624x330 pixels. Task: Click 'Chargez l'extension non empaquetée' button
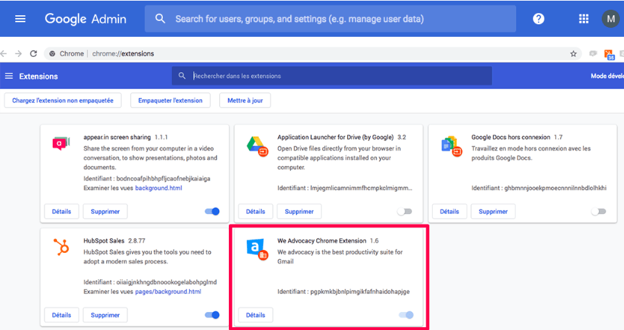(63, 100)
